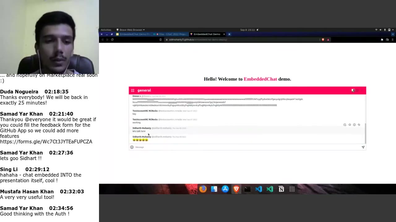
Task: Open Activities overview in top bar
Action: click(106, 30)
